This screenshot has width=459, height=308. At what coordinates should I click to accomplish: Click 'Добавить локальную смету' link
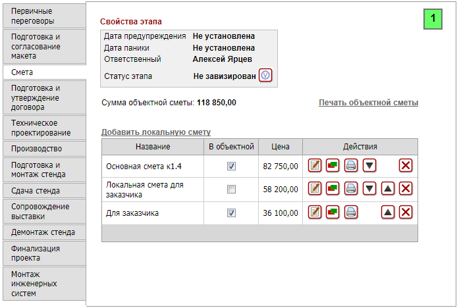tap(155, 132)
